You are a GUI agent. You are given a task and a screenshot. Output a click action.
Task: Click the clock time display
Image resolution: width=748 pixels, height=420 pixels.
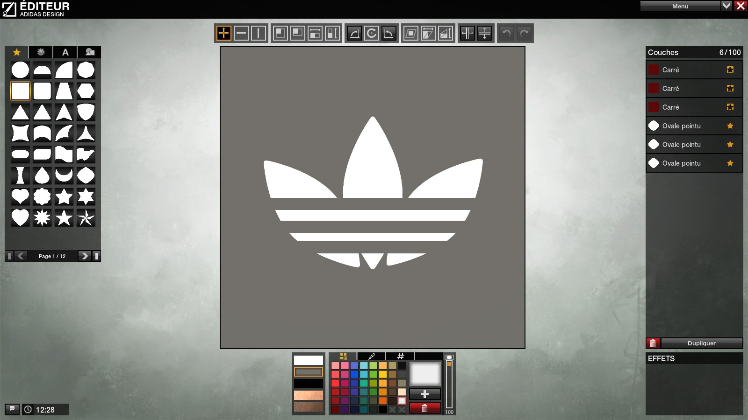45,410
